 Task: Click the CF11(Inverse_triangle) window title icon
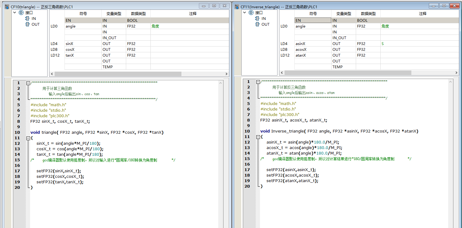pyautogui.click(x=237, y=7)
